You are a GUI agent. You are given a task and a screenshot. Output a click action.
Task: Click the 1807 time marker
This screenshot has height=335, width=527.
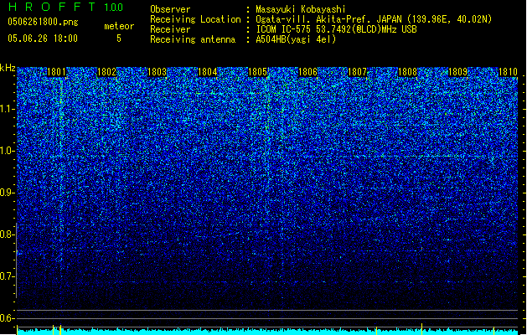357,72
